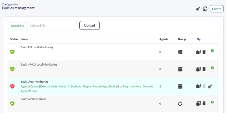The width and height of the screenshot is (226, 113).
Task: Open Modules link under Basic Linux Monitoring
Action: tap(148, 86)
